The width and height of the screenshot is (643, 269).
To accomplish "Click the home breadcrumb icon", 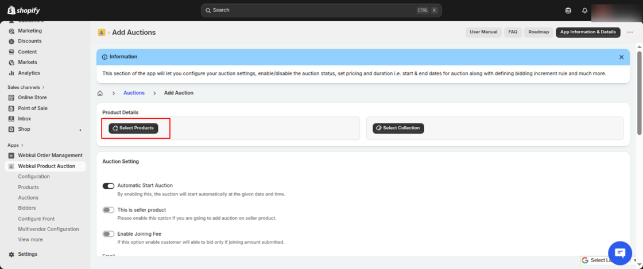I will pyautogui.click(x=100, y=93).
